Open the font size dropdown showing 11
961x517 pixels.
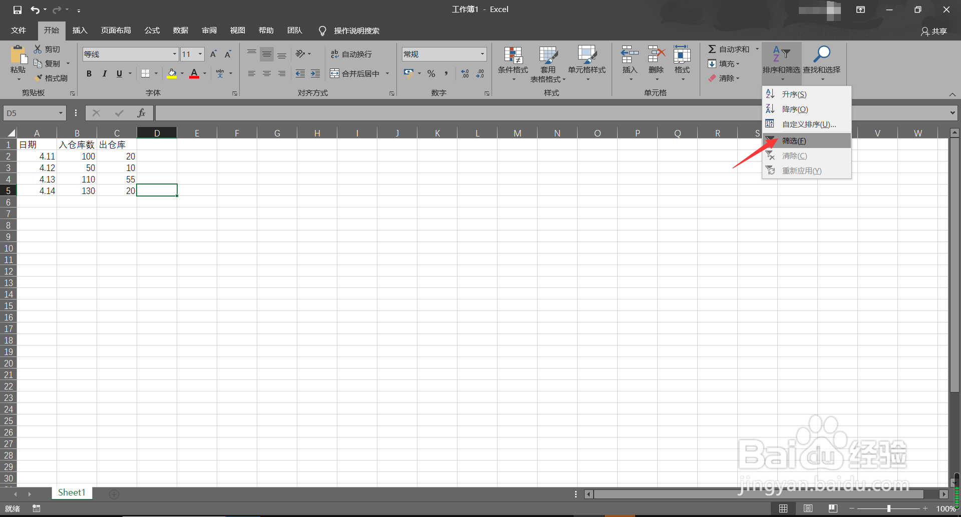[200, 54]
